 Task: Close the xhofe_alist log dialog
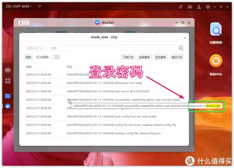tap(185, 38)
